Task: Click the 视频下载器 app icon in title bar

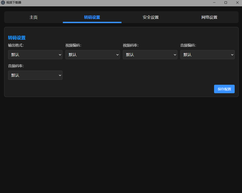Action: (3, 2)
